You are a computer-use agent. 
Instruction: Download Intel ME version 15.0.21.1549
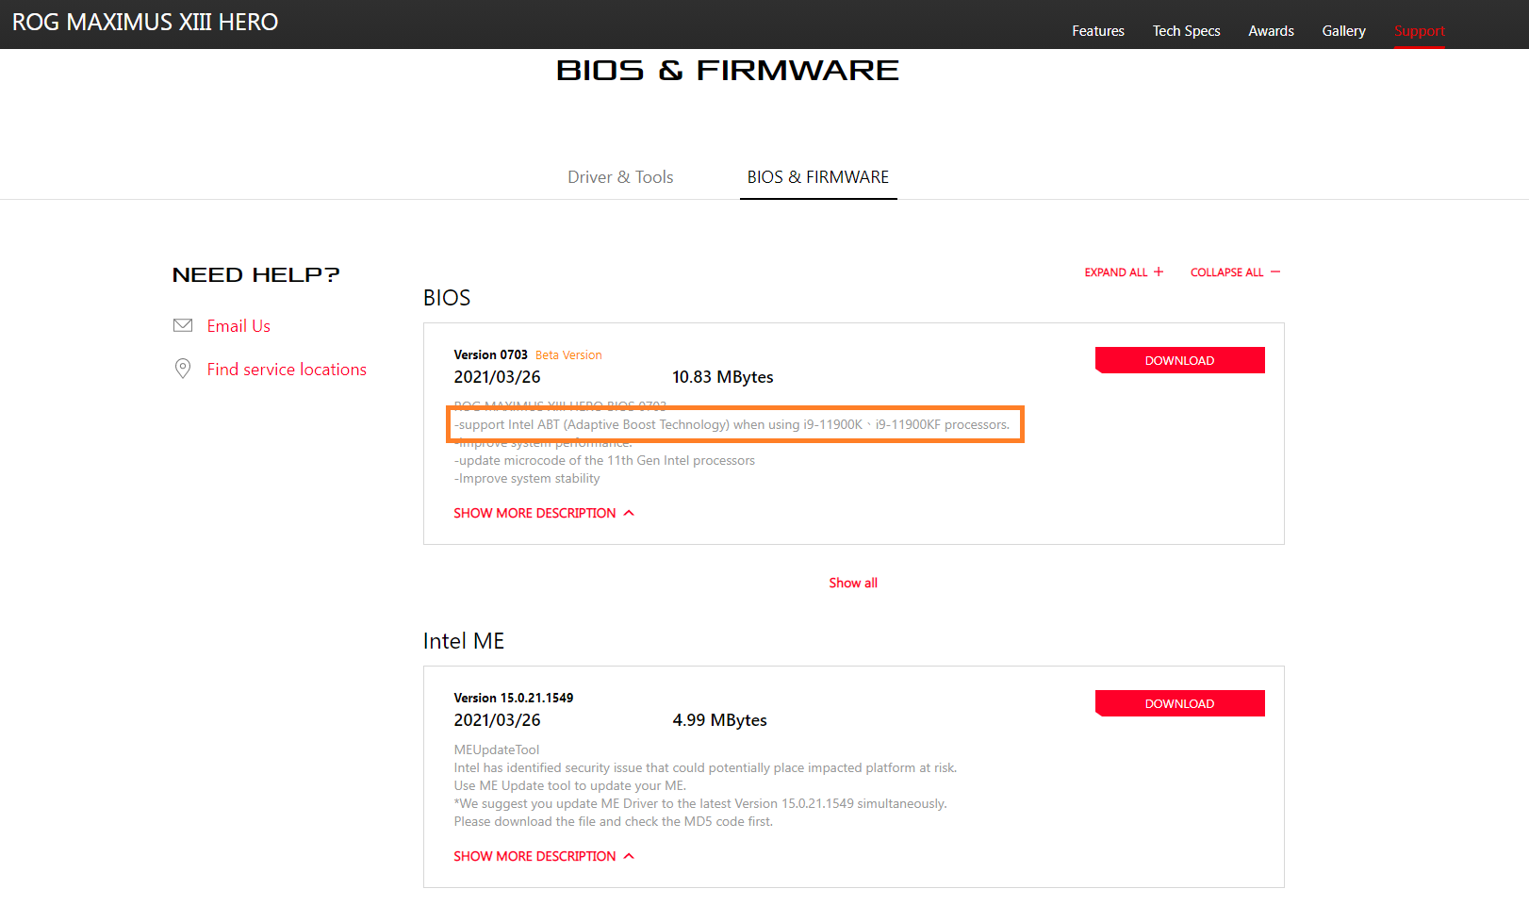(1179, 703)
